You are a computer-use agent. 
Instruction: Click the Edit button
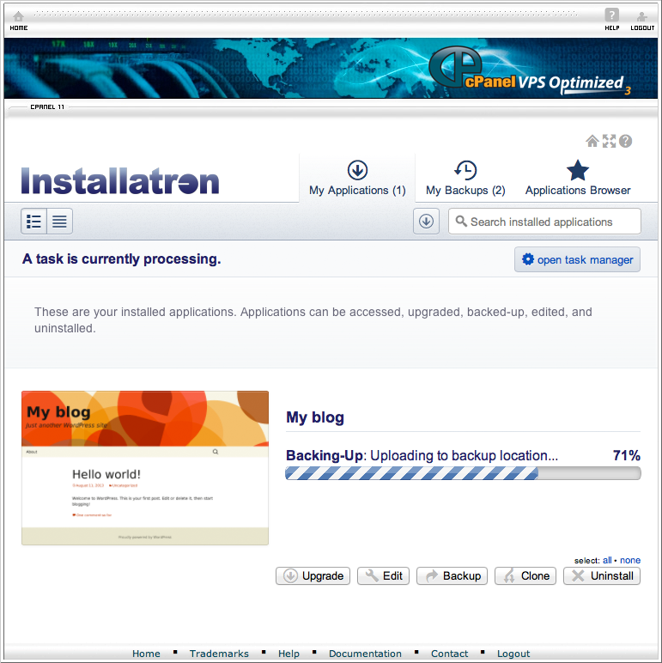pyautogui.click(x=384, y=576)
